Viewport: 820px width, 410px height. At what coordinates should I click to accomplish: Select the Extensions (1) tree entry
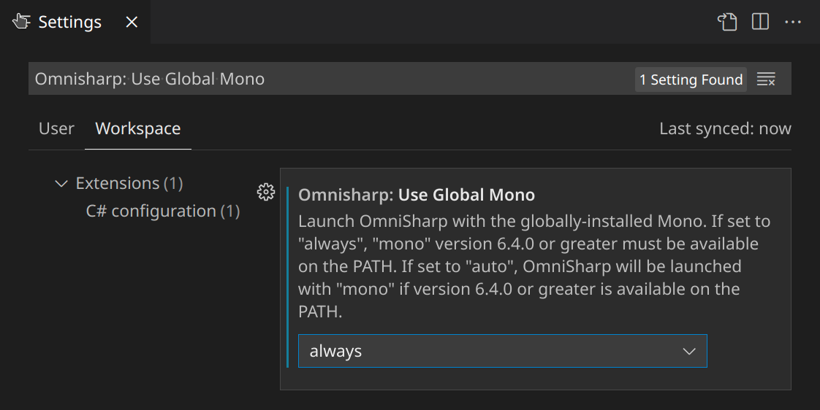pyautogui.click(x=129, y=183)
